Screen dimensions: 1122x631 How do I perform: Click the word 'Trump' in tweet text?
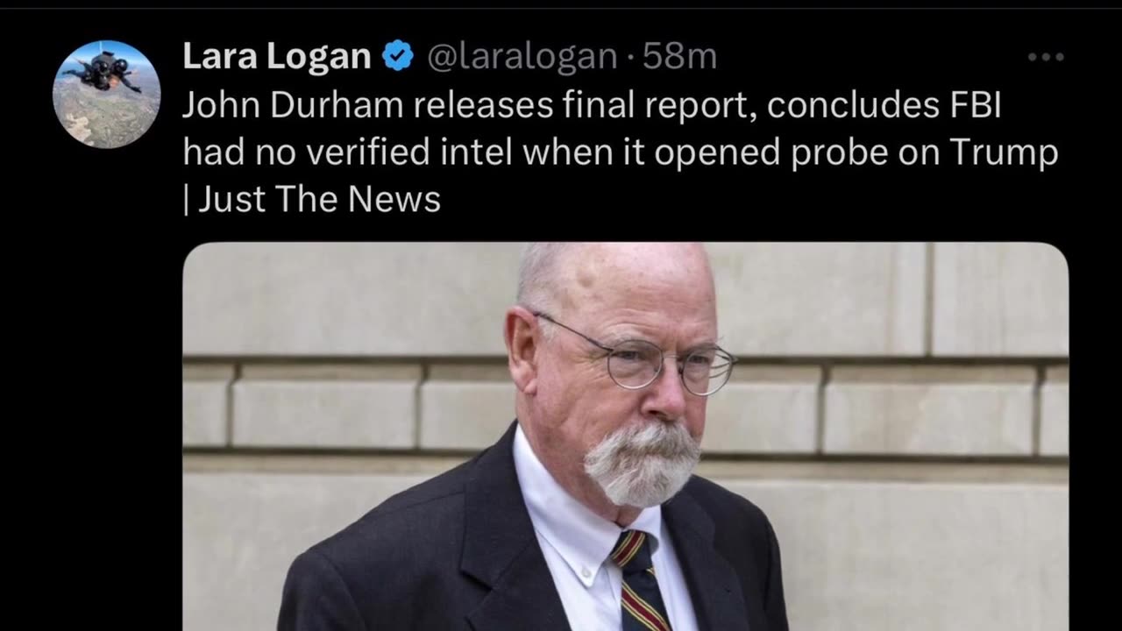[1009, 152]
